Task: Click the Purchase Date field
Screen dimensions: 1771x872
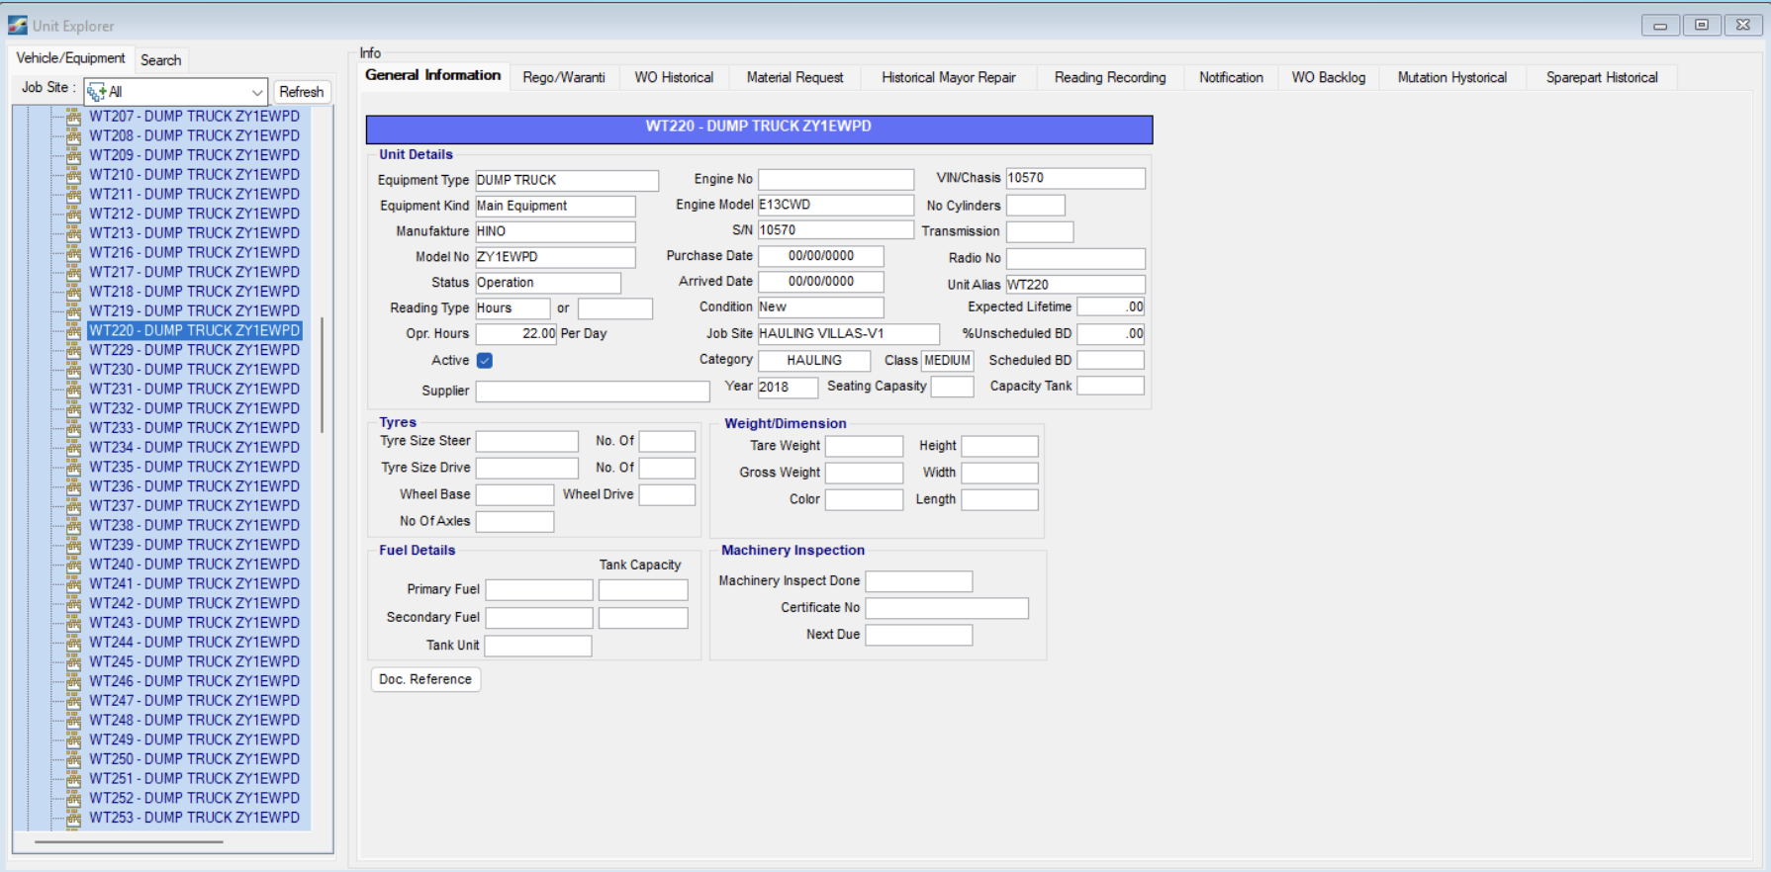Action: 821,256
